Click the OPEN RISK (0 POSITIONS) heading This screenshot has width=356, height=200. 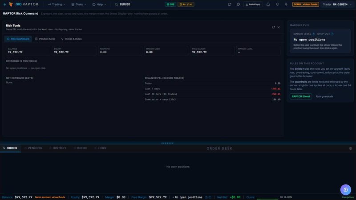[21, 61]
